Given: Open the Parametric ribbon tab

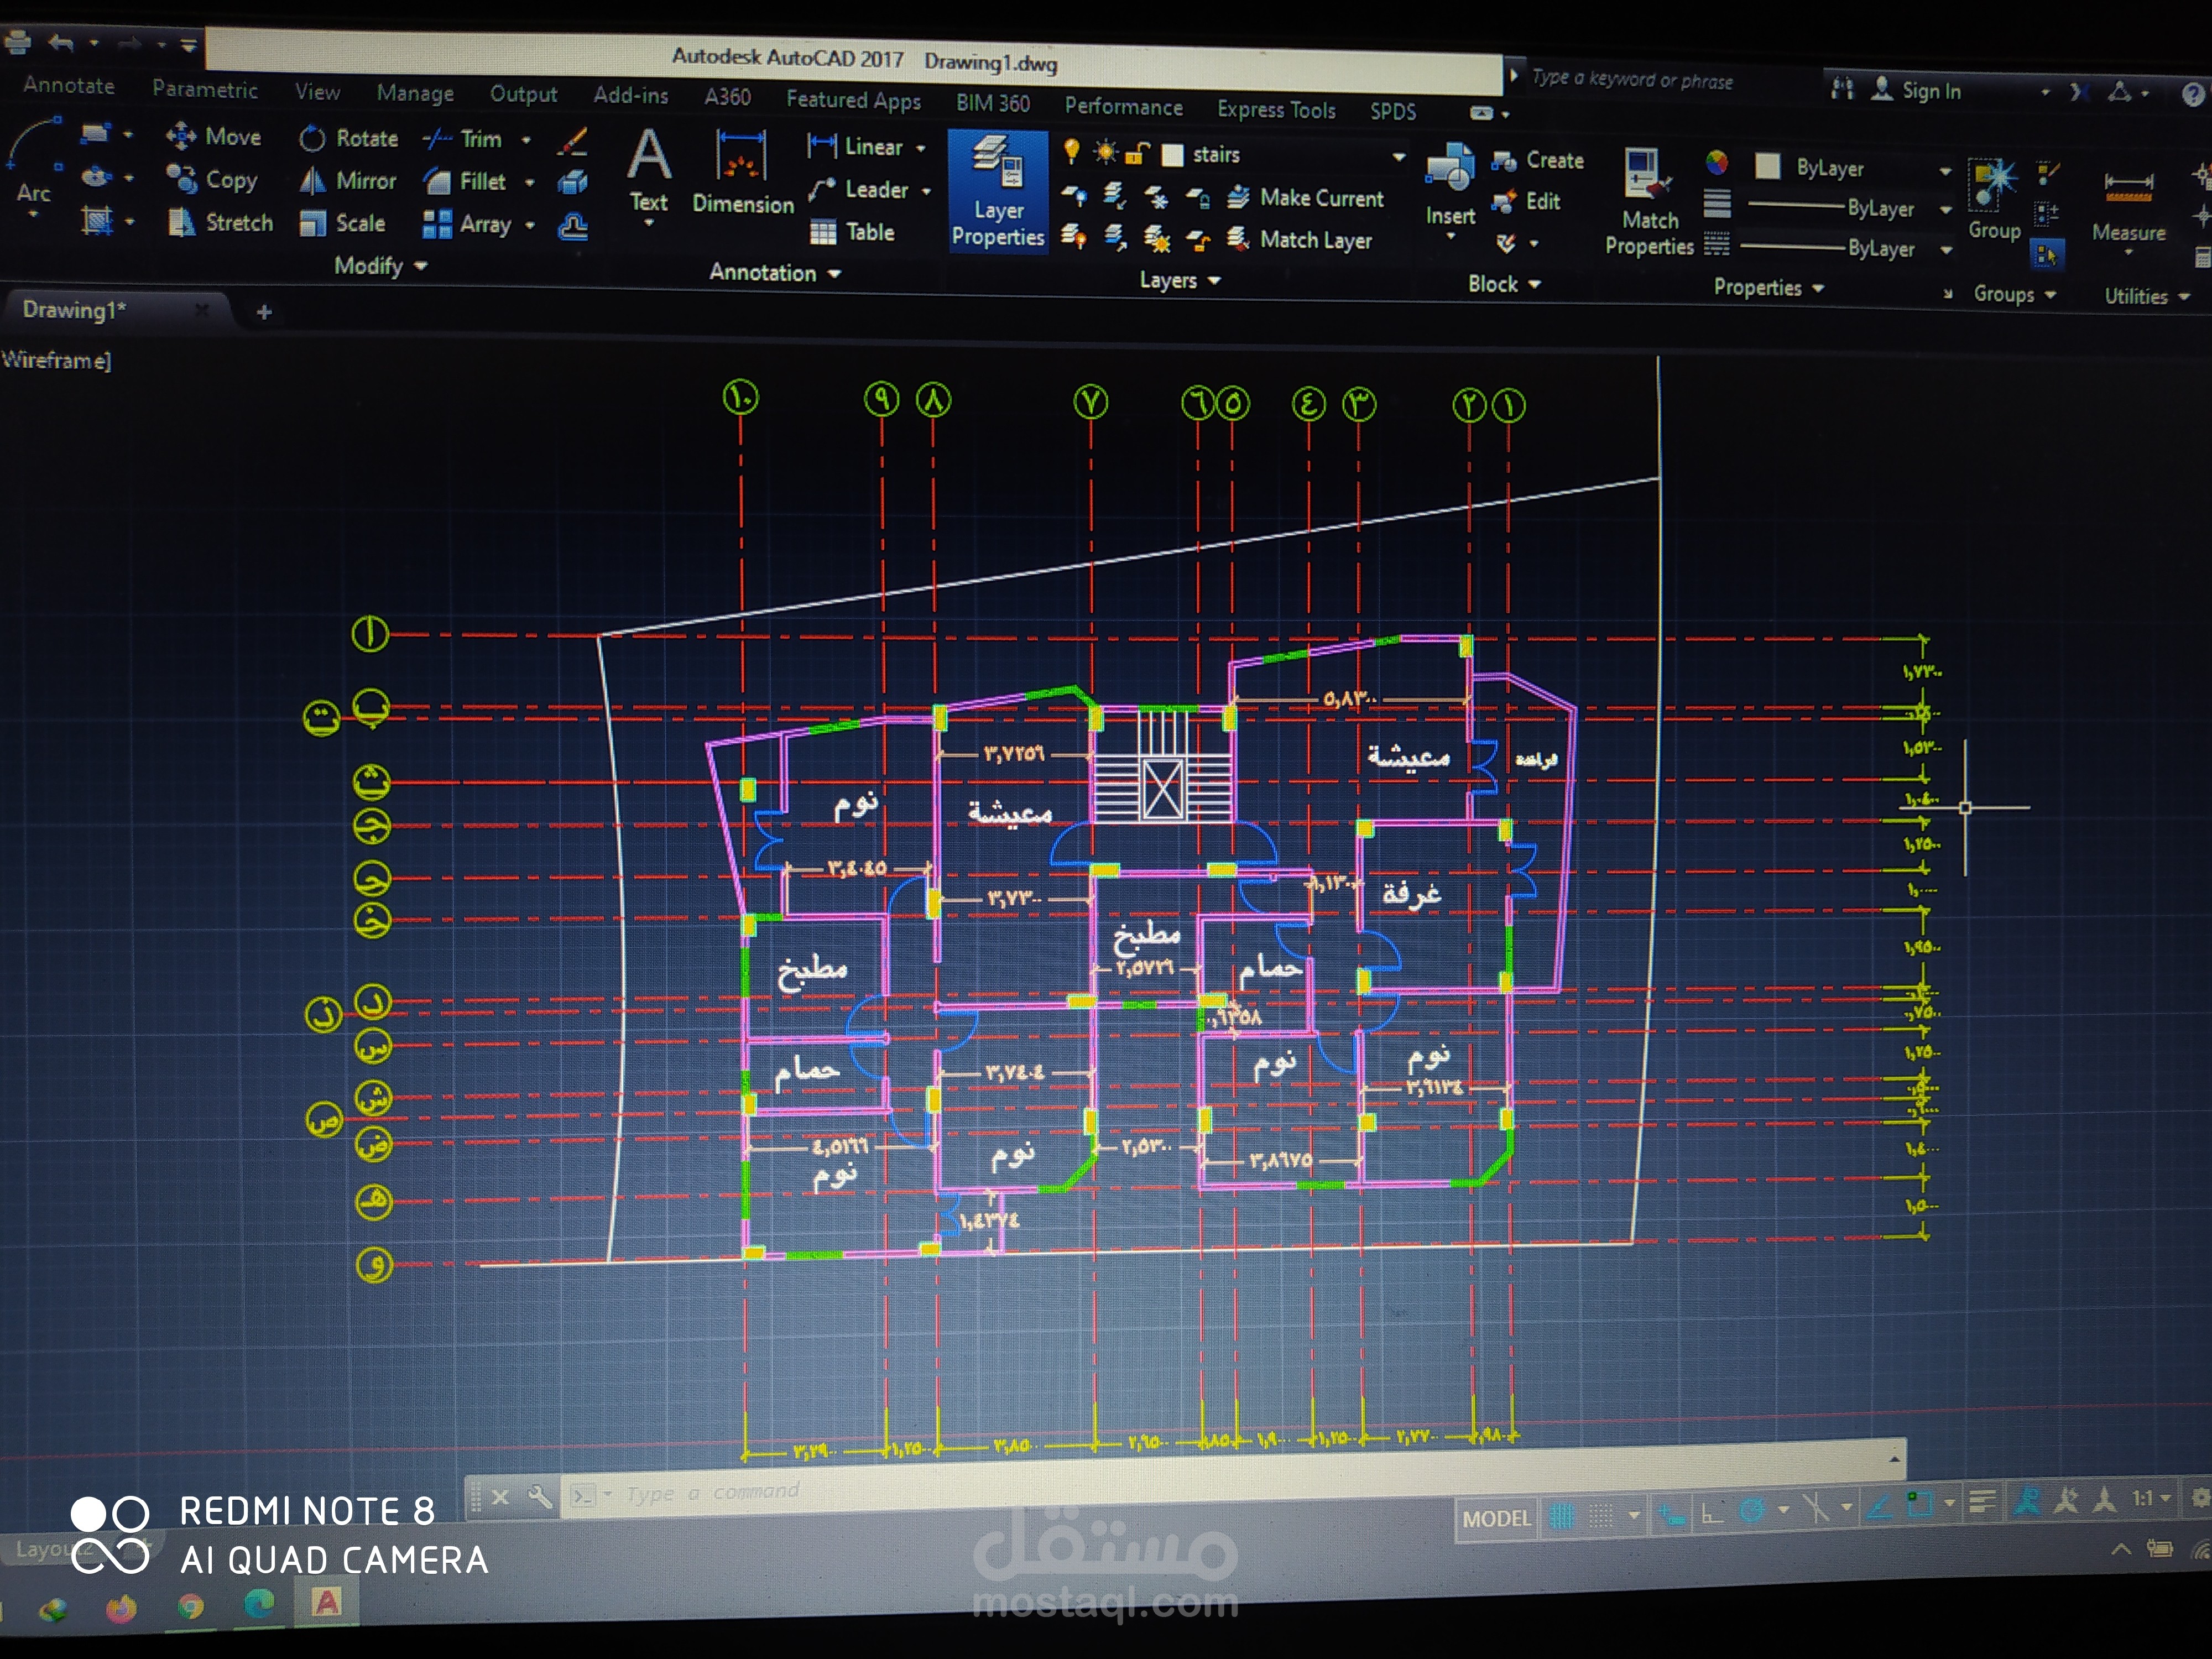Looking at the screenshot, I should (x=205, y=89).
